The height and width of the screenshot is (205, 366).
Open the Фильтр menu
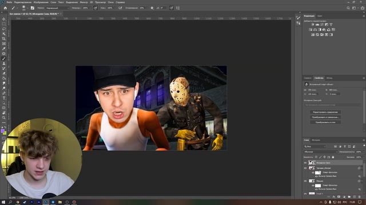click(x=83, y=2)
